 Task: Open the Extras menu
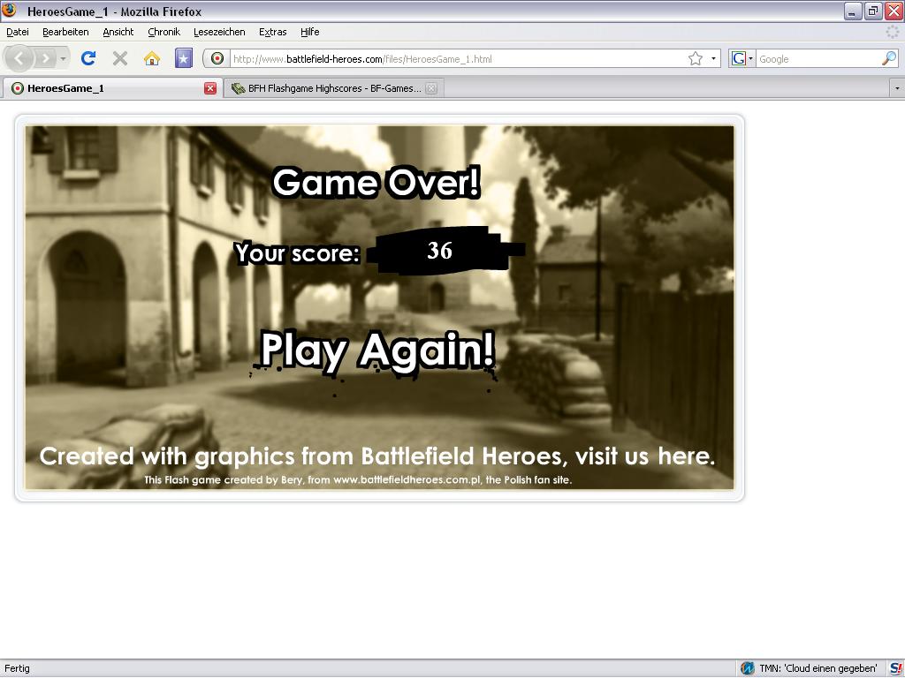pos(272,32)
